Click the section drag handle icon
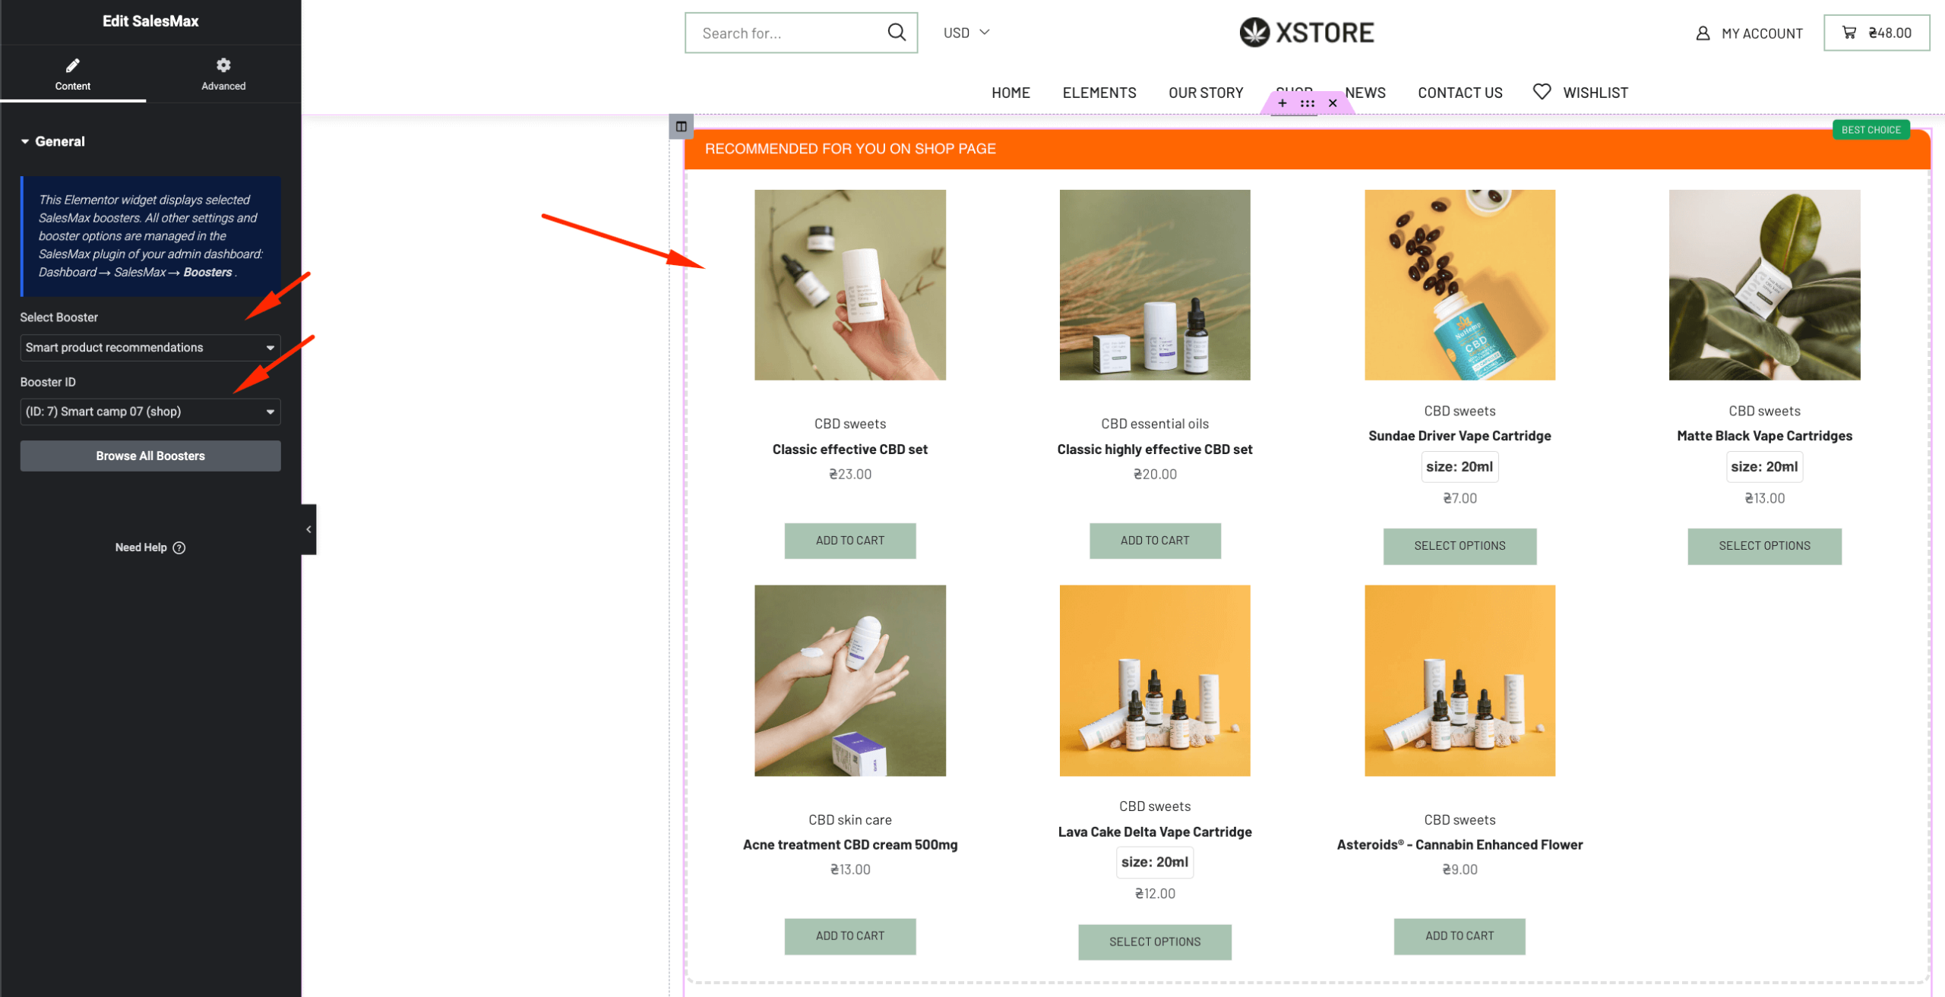Viewport: 1945px width, 997px height. pyautogui.click(x=1308, y=103)
